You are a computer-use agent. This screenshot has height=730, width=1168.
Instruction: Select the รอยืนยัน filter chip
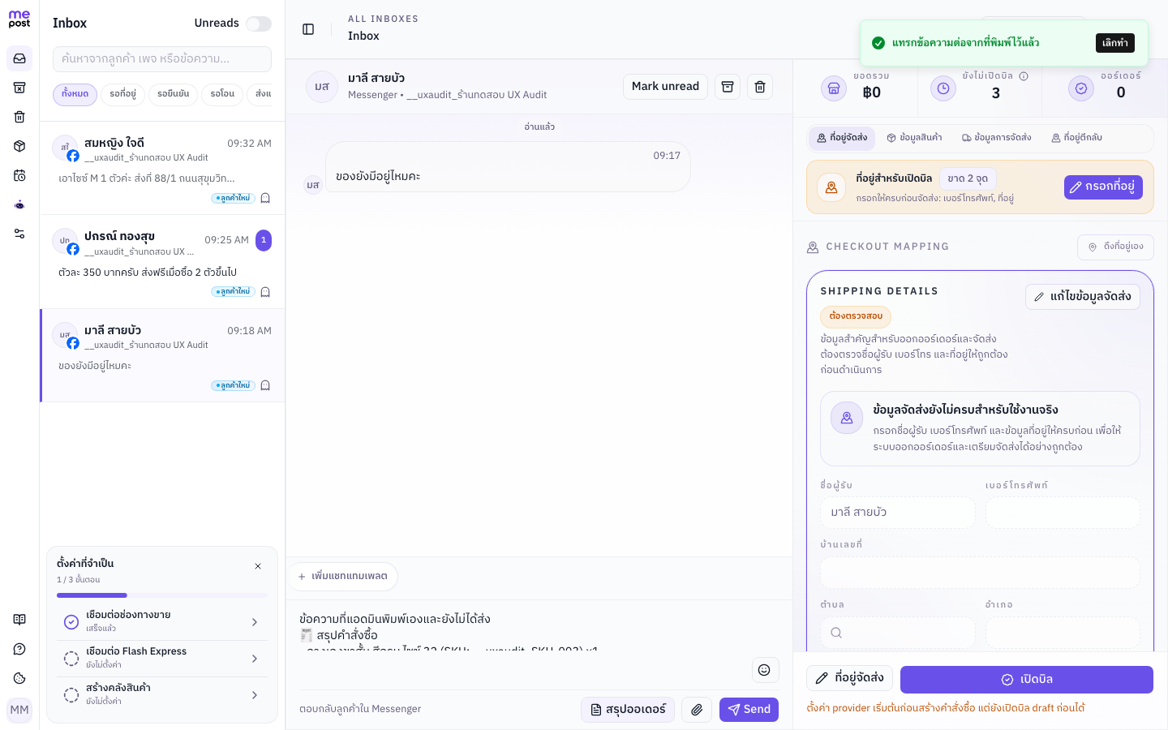174,94
